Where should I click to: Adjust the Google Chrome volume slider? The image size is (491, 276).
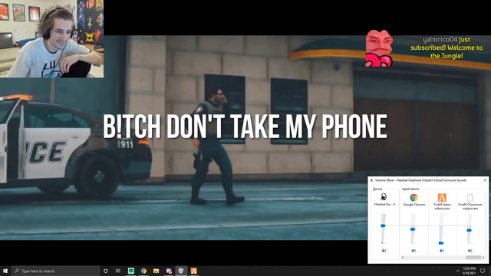[x=413, y=229]
